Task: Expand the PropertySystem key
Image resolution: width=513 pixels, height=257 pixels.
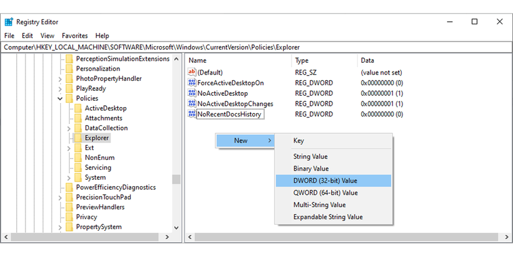Action: (x=60, y=227)
